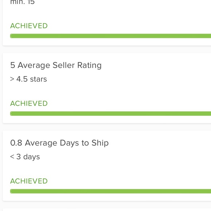Viewport: 211px width, 211px height.
Task: Select ACHIEVED status under Average Seller Rating
Action: [x=29, y=103]
